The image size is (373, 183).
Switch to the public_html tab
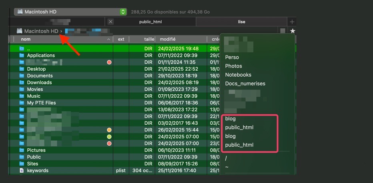(x=150, y=22)
